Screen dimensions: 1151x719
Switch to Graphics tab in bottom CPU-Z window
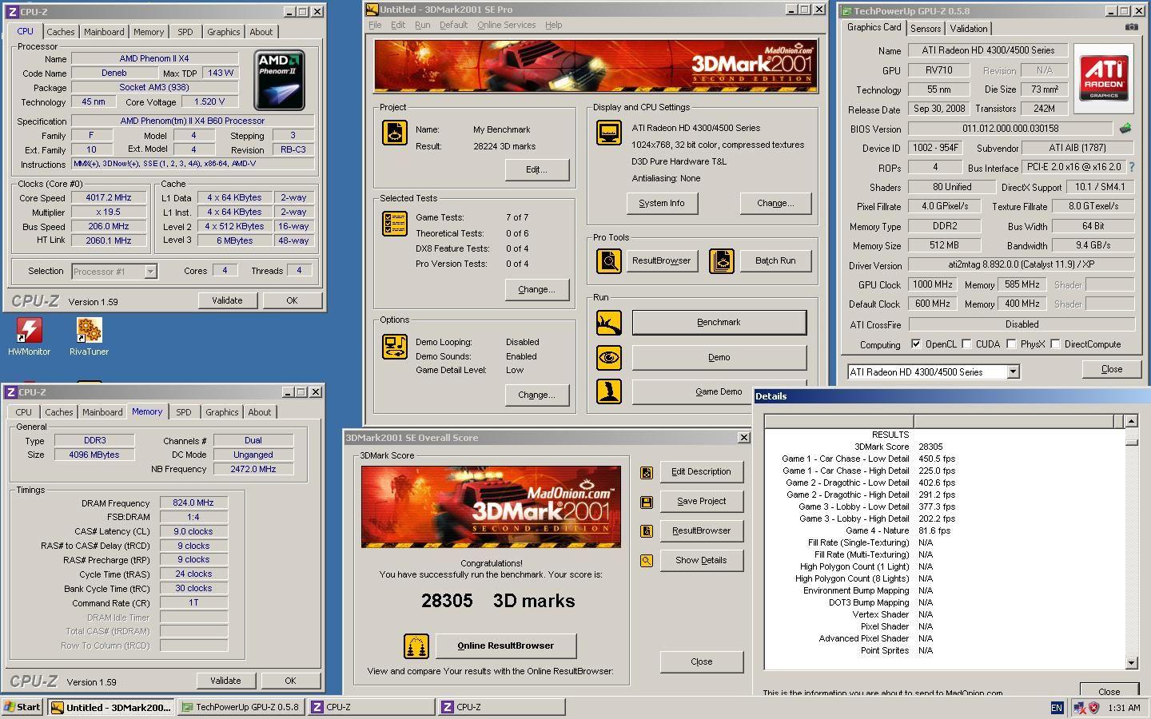pos(222,412)
